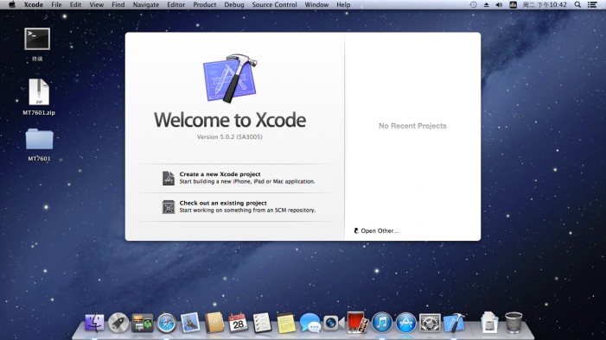The image size is (606, 340).
Task: Open Calendar icon showing 28
Action: point(238,323)
